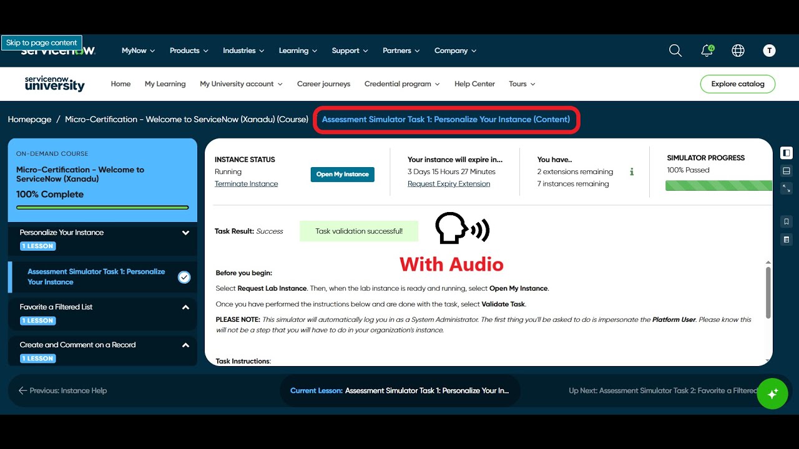The image size is (799, 449).
Task: Click Explore catalog button
Action: (x=738, y=84)
